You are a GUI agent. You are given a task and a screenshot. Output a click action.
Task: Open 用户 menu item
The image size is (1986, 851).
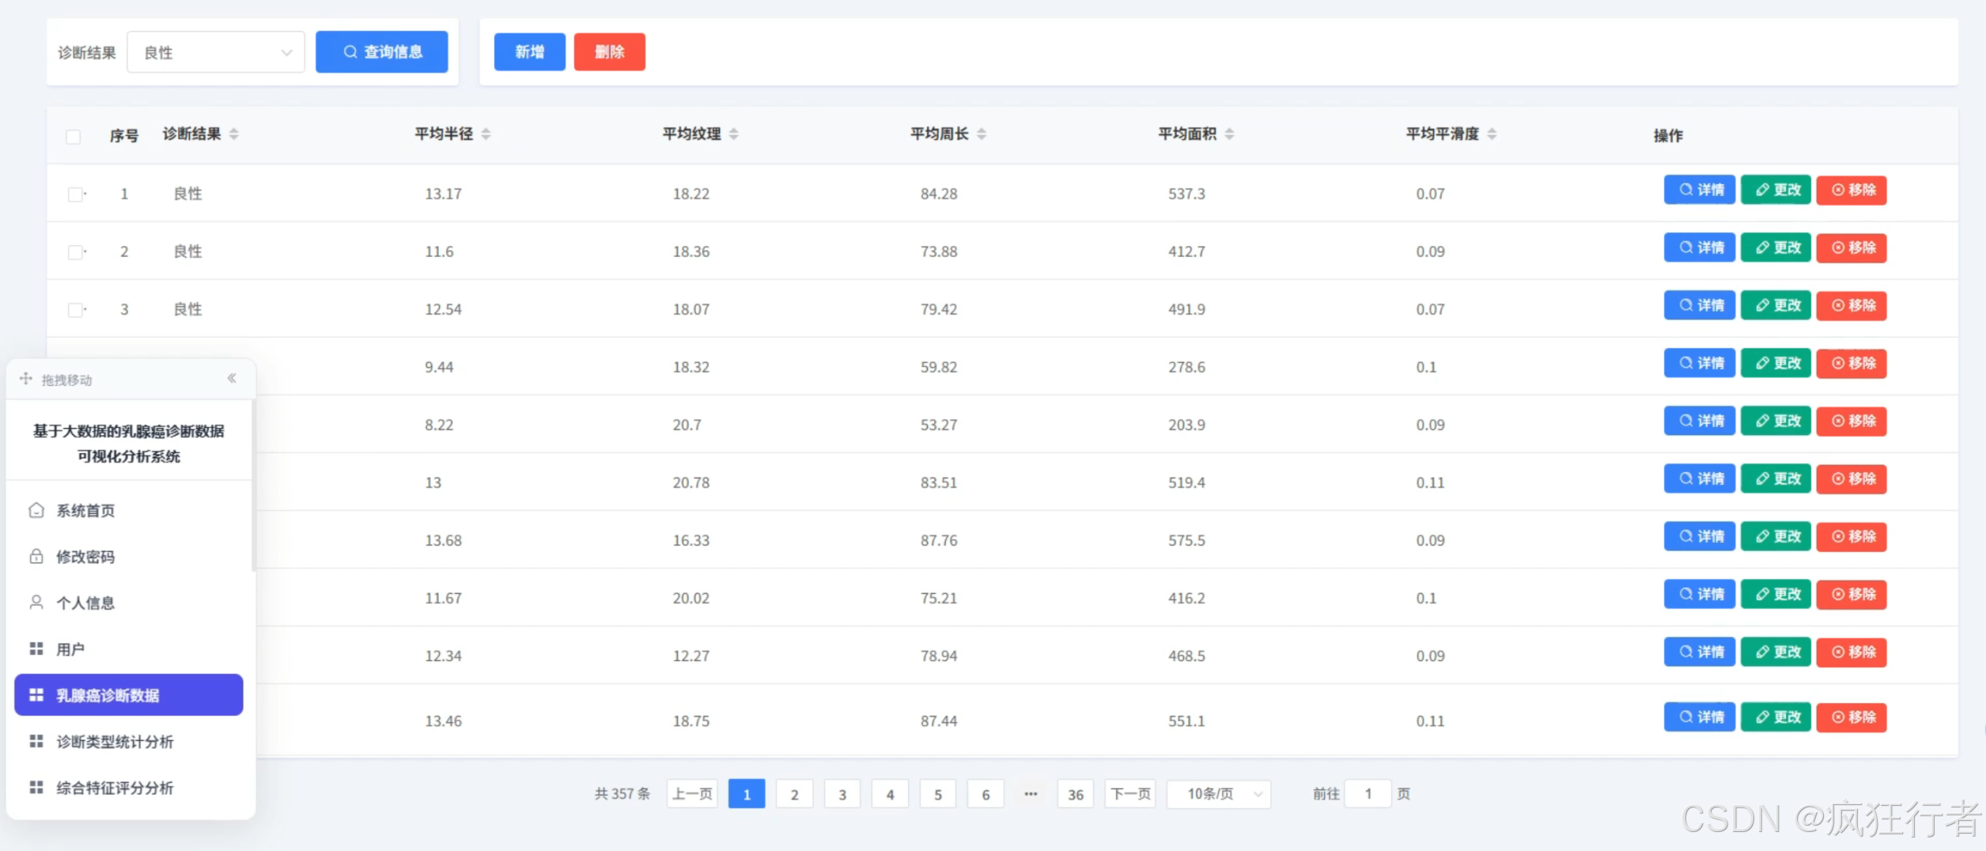pyautogui.click(x=129, y=649)
